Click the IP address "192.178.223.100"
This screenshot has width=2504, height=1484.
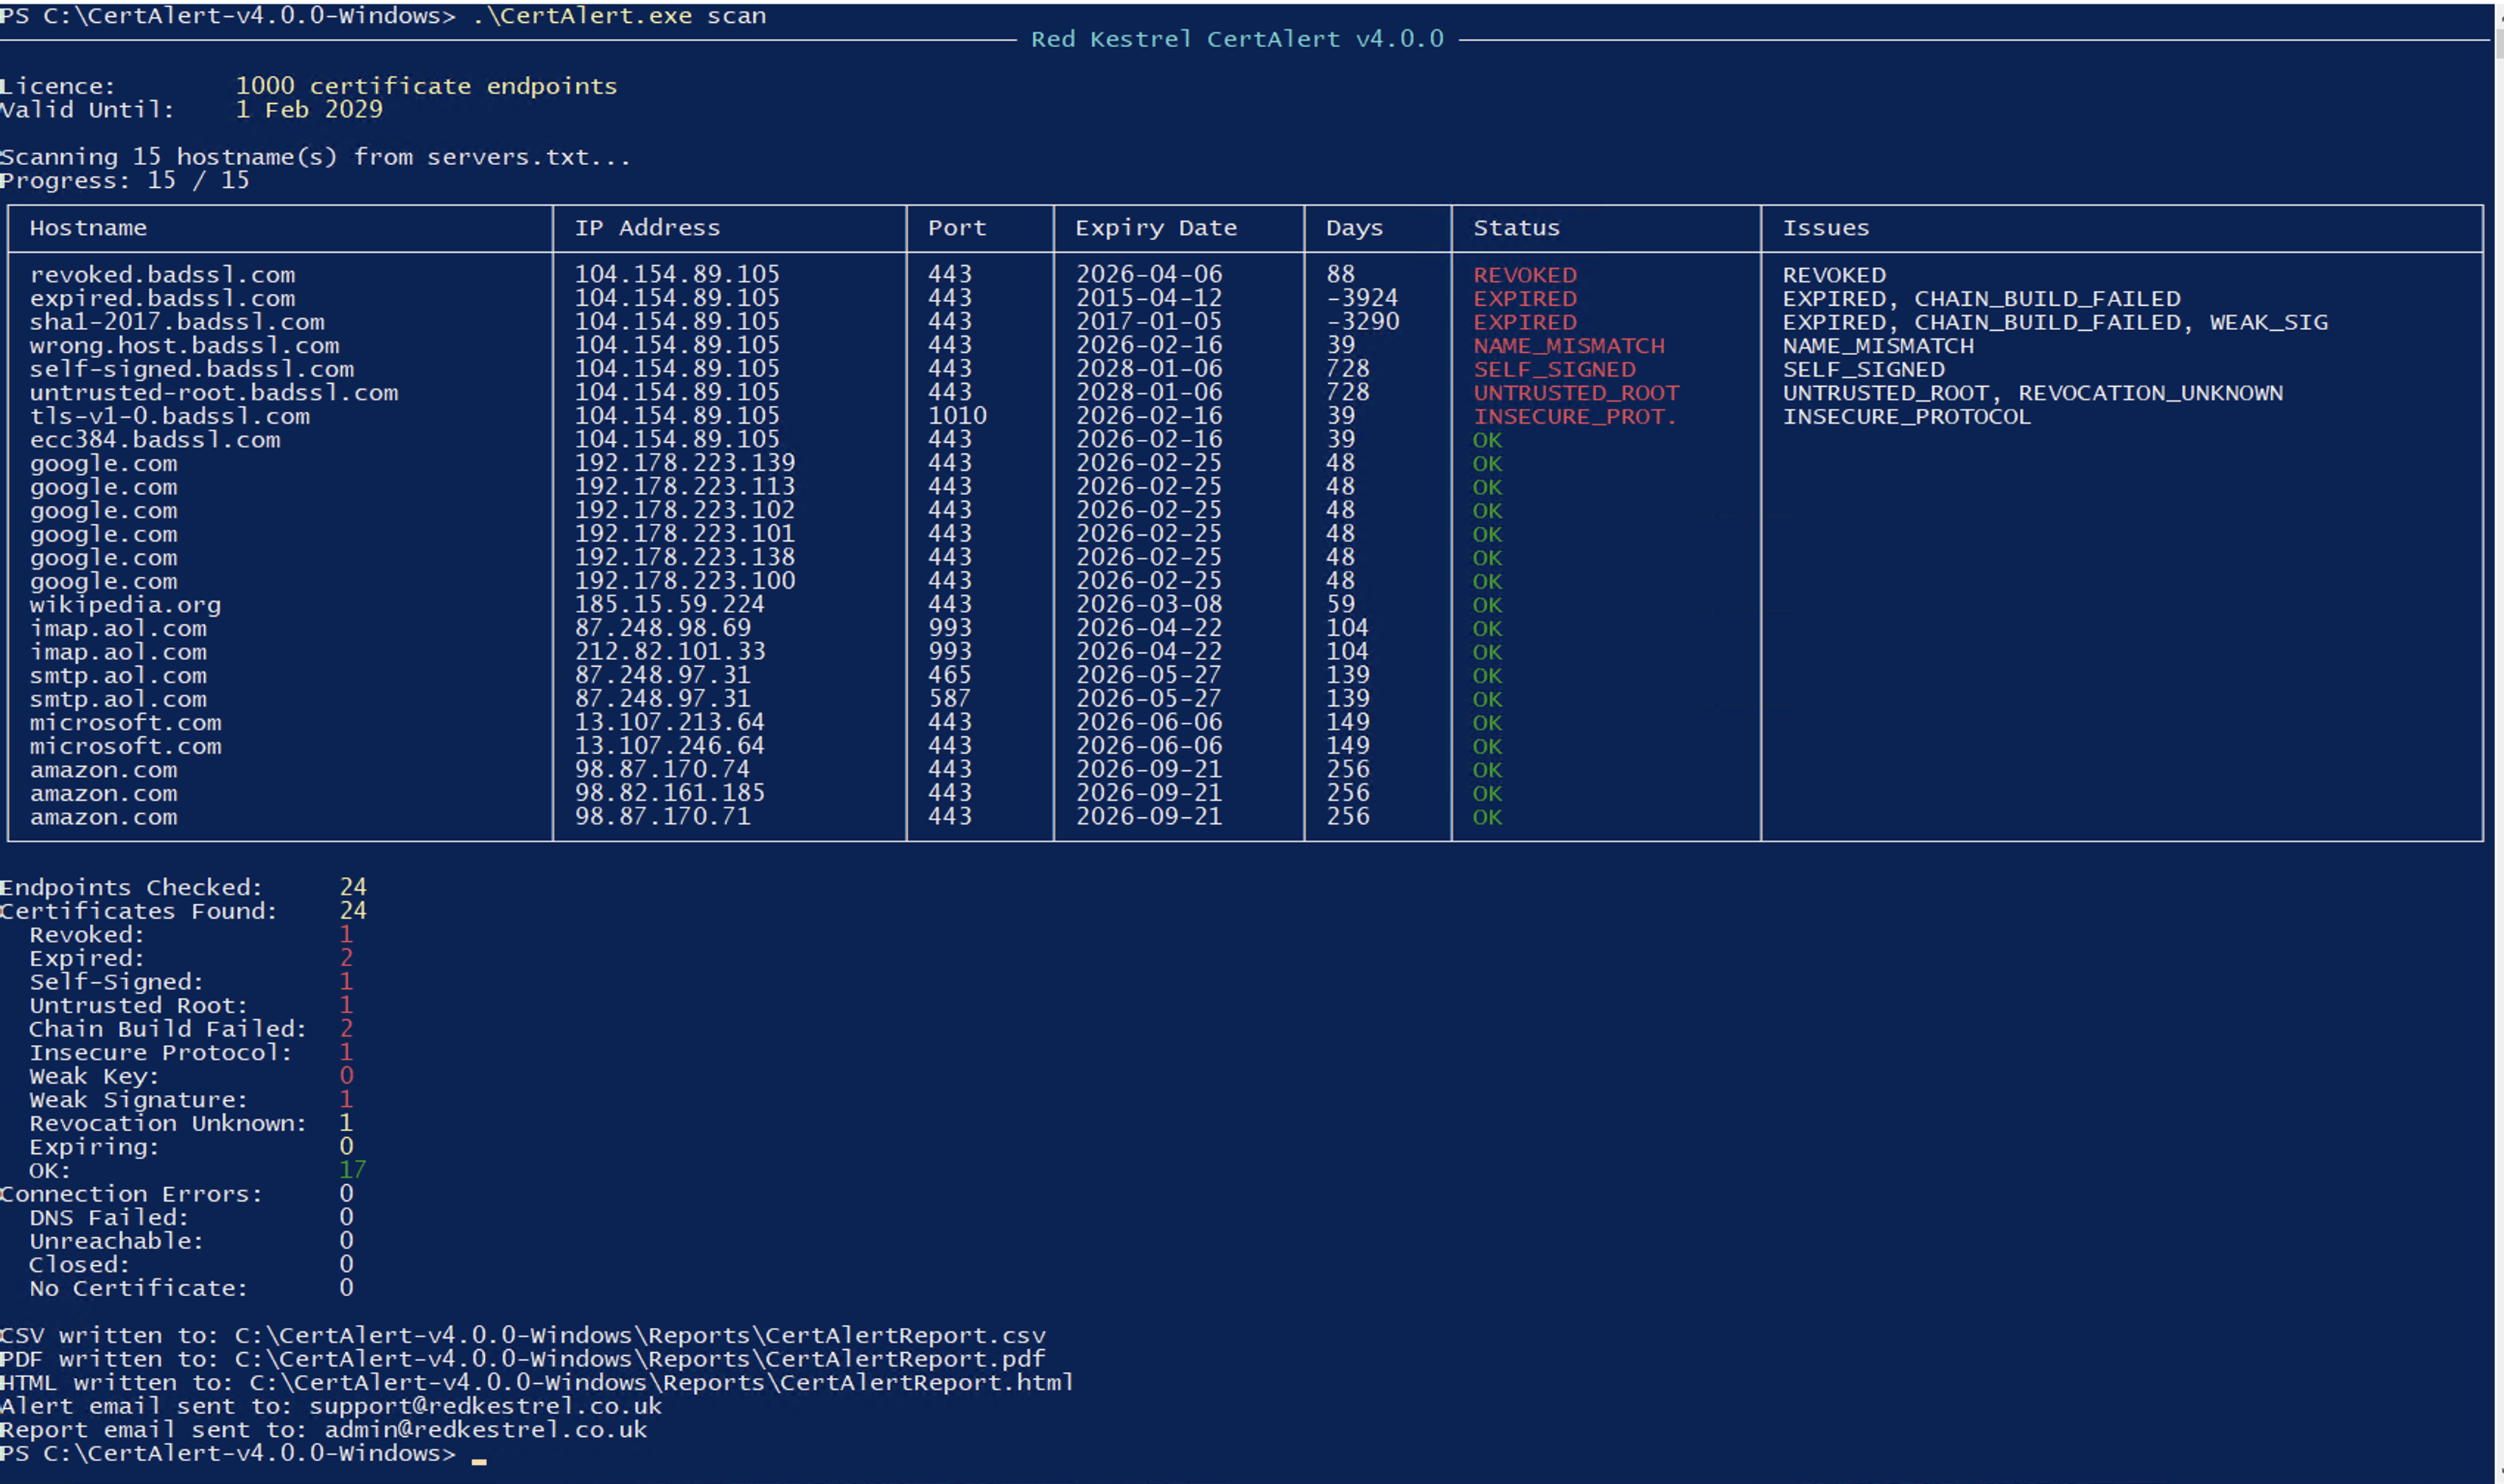[x=685, y=581]
